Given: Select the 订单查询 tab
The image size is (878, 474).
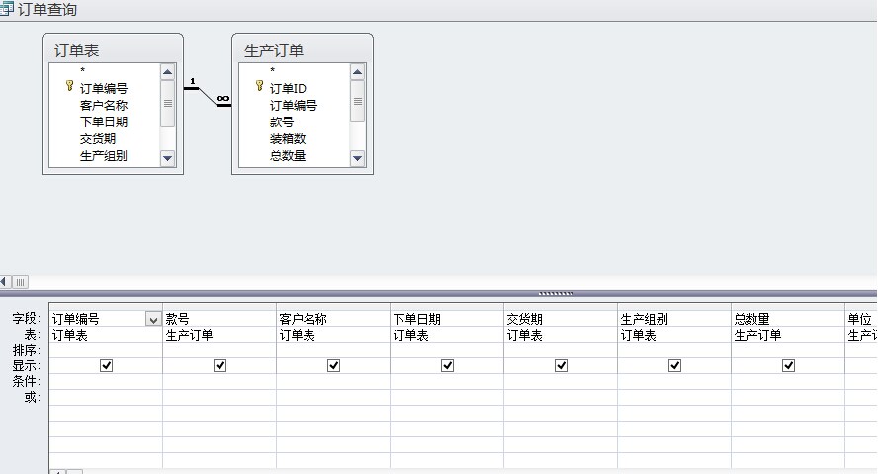Looking at the screenshot, I should click(x=46, y=9).
